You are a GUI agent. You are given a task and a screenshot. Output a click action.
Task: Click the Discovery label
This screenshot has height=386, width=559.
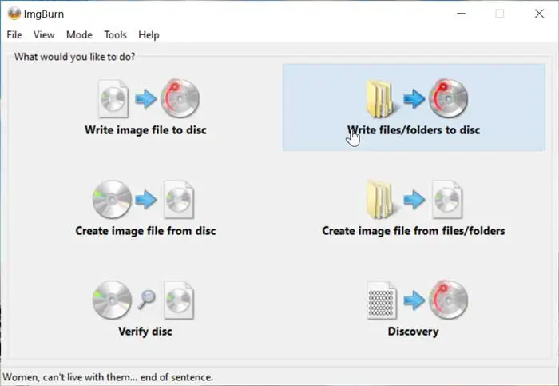[x=413, y=332]
